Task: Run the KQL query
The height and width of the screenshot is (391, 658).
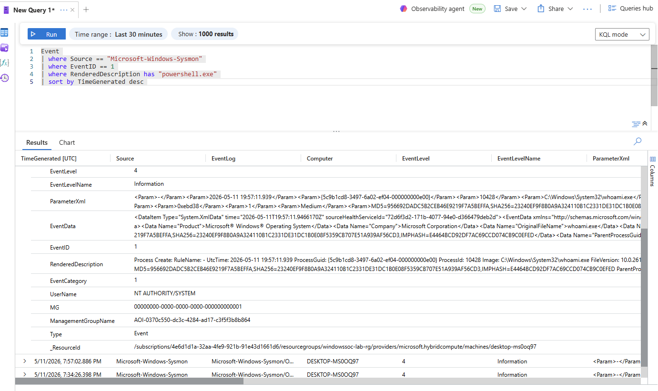Action: click(46, 34)
